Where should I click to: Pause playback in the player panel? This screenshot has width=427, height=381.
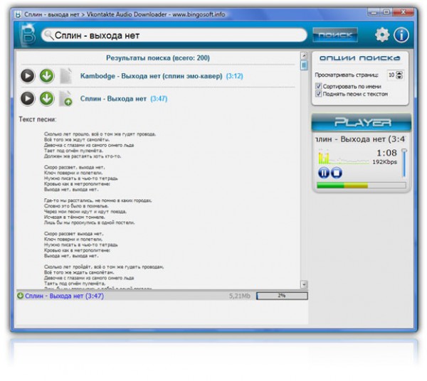point(324,173)
